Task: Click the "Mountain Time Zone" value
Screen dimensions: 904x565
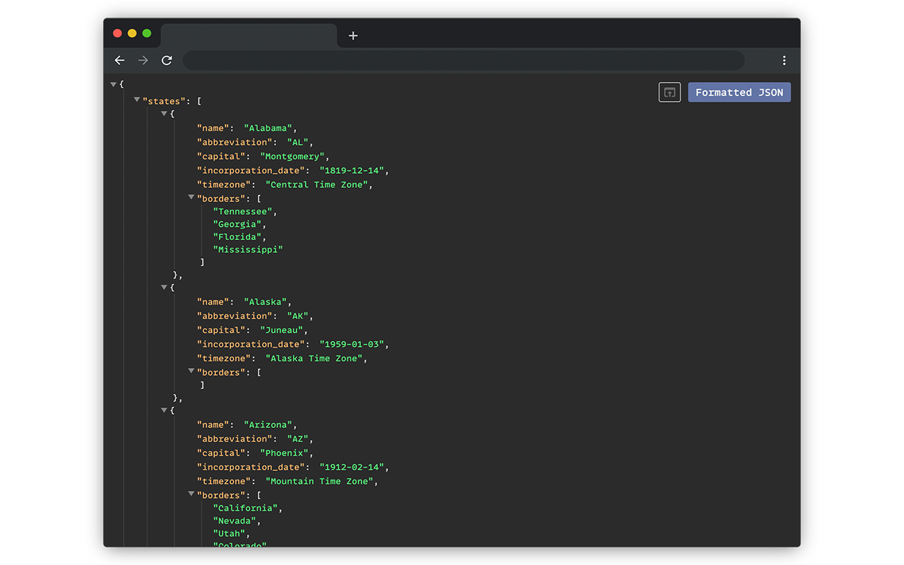Action: [319, 482]
